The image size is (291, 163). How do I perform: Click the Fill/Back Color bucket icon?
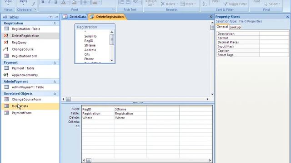pos(74,2)
